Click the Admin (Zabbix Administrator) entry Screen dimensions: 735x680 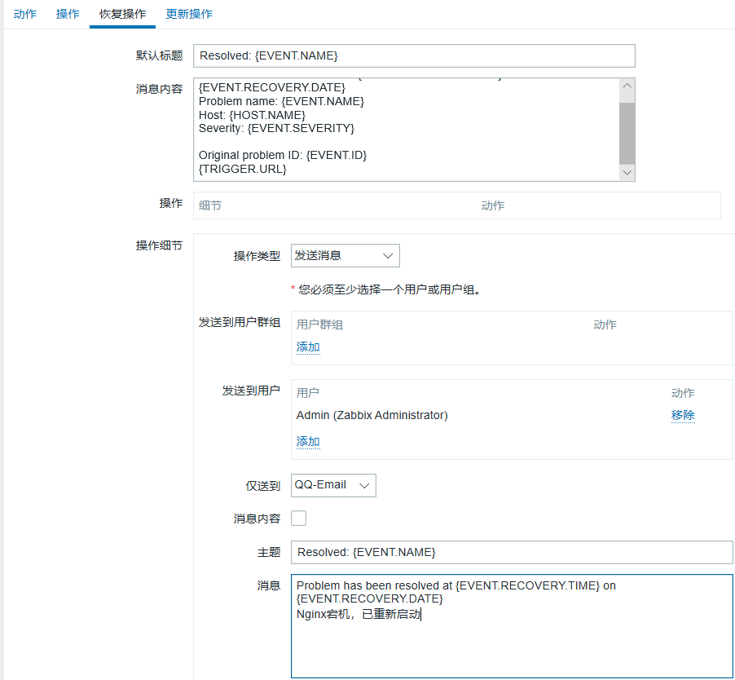[372, 415]
